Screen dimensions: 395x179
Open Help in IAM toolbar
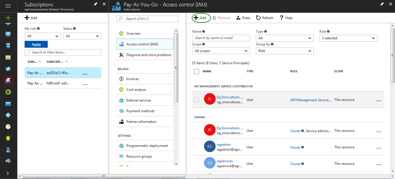[286, 18]
